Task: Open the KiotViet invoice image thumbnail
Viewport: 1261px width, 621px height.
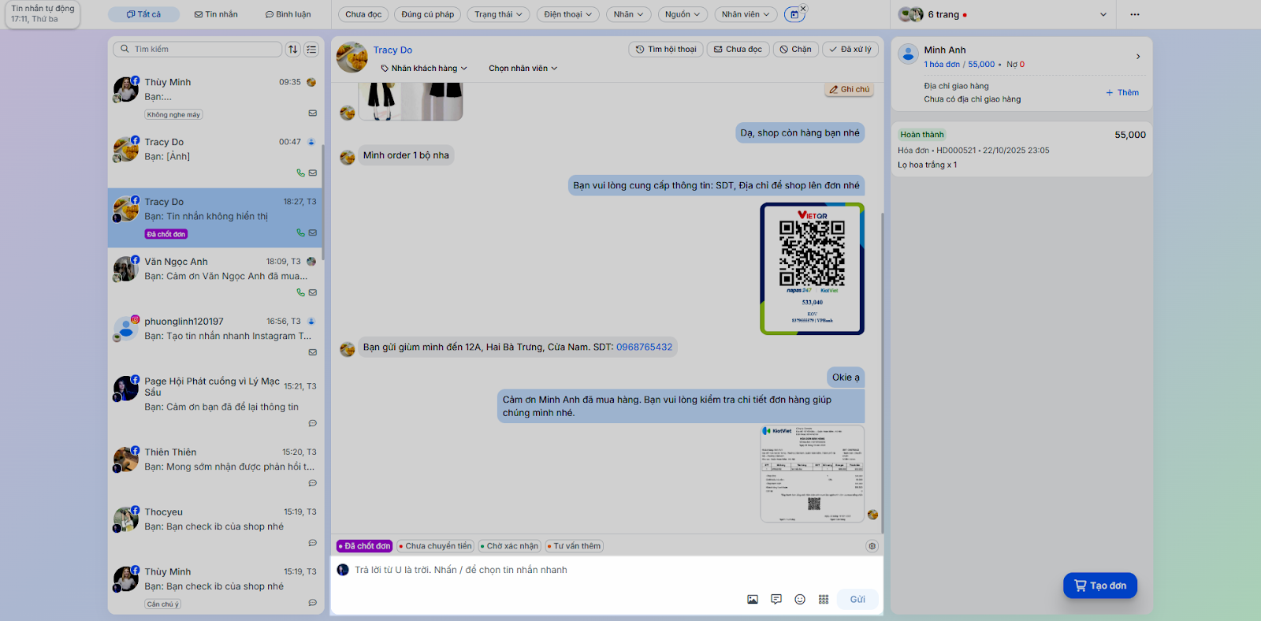Action: (x=813, y=474)
